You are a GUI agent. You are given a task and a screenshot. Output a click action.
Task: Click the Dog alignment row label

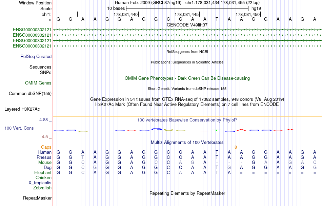pyautogui.click(x=47, y=168)
